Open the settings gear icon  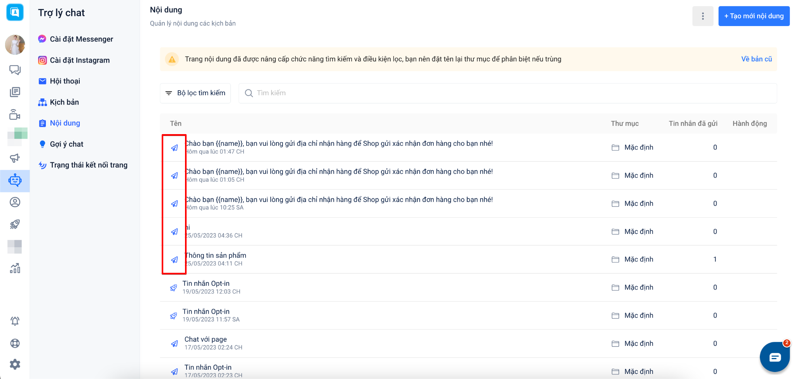(x=15, y=364)
